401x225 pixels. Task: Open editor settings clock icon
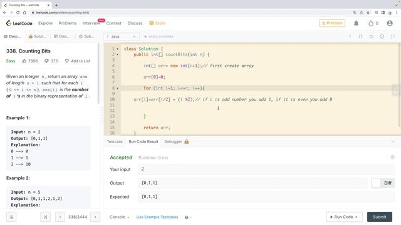(382, 37)
